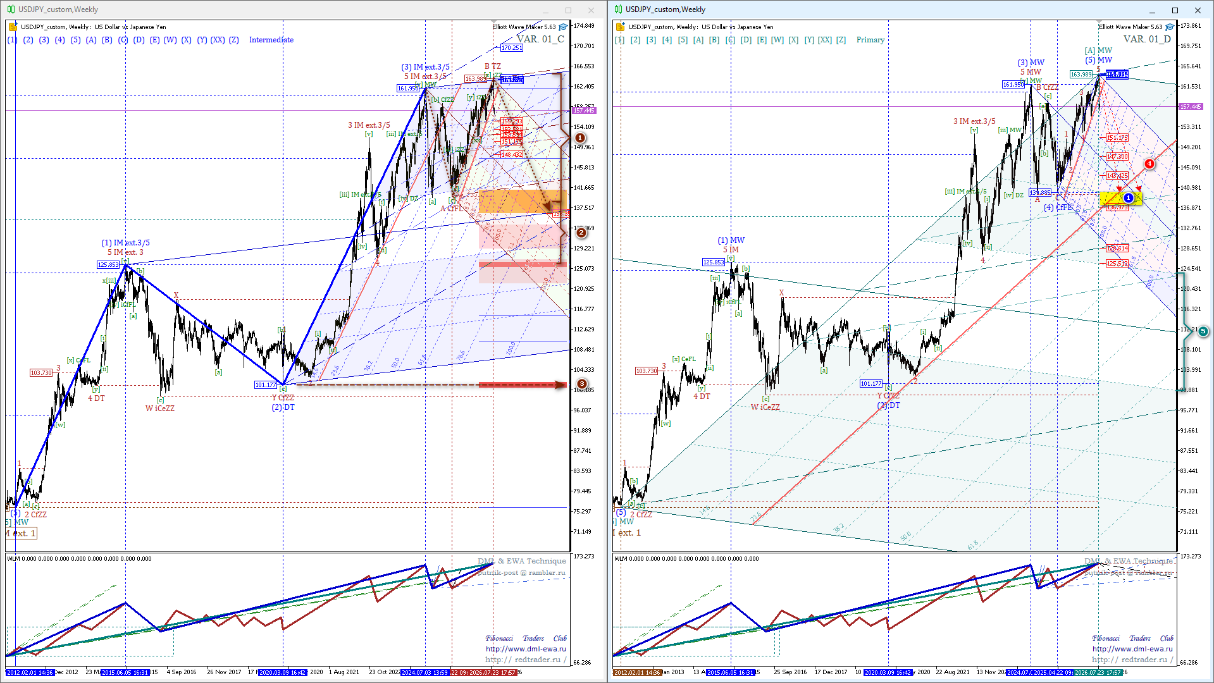The image size is (1214, 683).
Task: Click the 170.251 price label in left chart
Action: click(x=511, y=48)
